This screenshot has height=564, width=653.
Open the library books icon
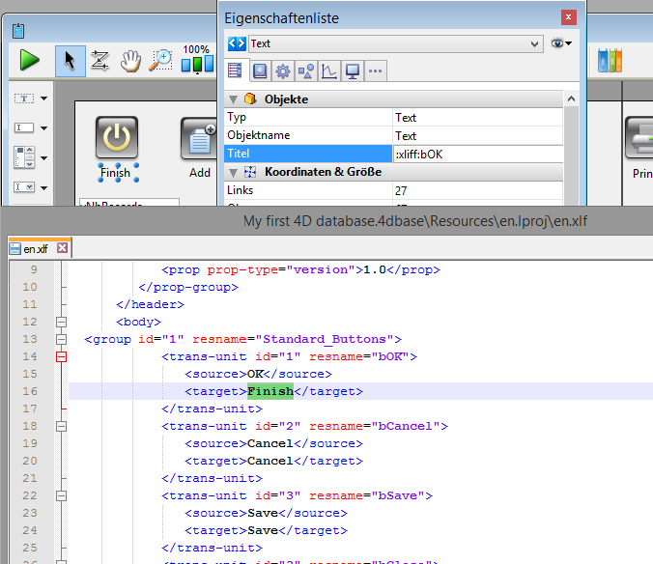pos(610,61)
